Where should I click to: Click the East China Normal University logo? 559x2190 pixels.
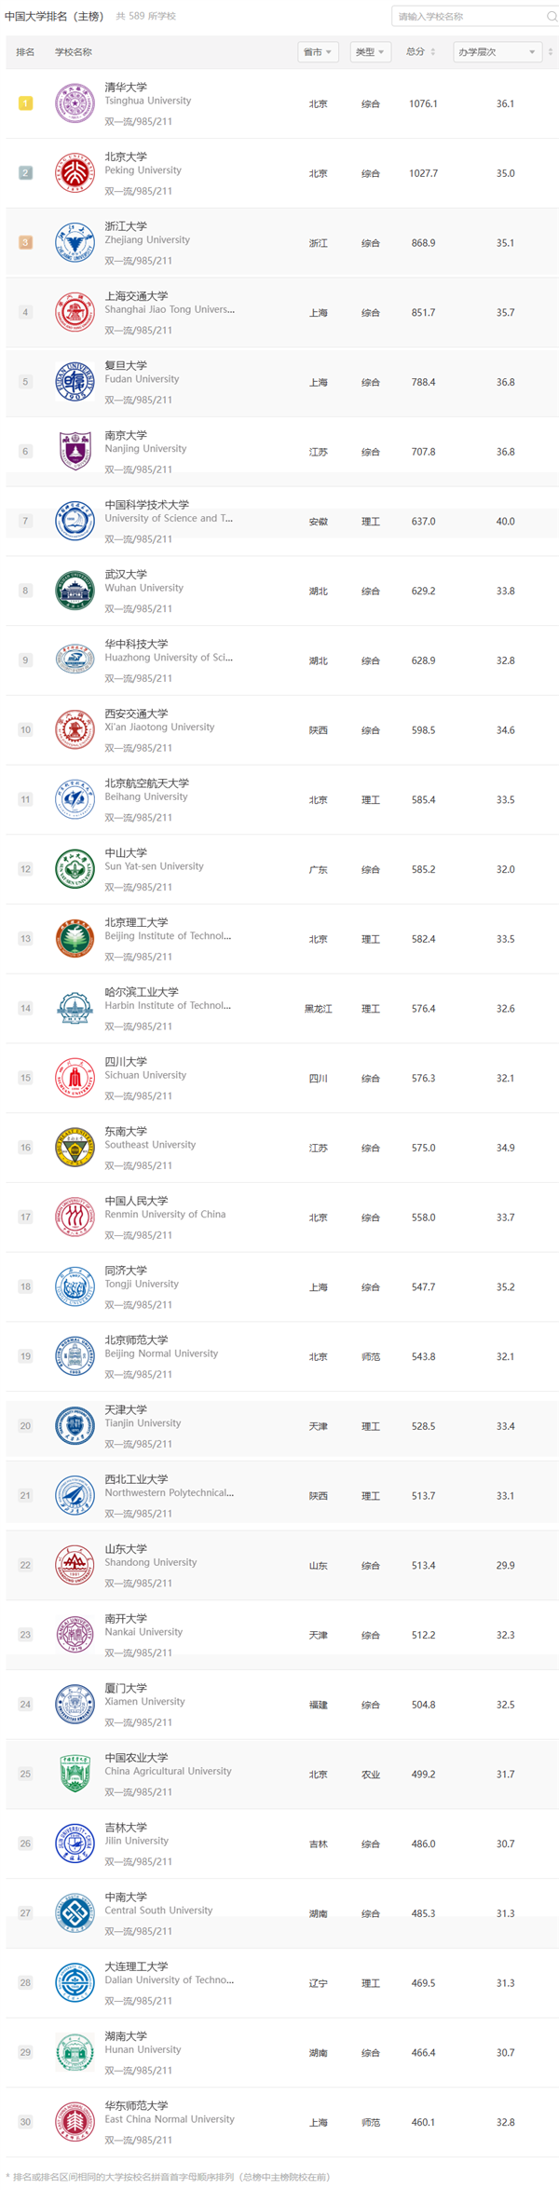coord(75,2122)
